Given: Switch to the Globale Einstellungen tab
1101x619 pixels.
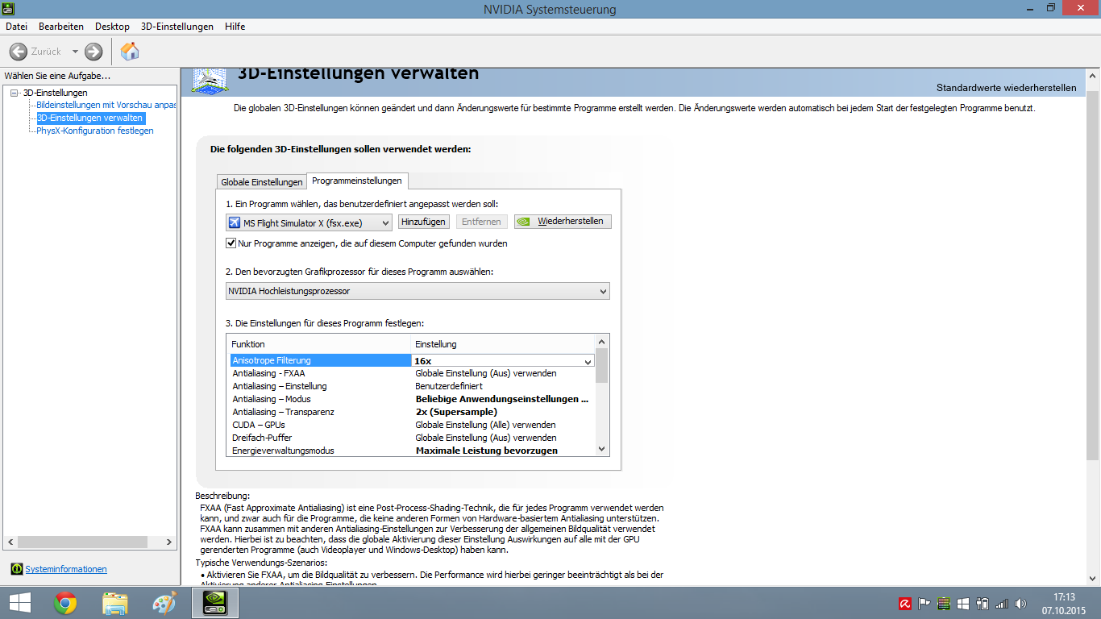Looking at the screenshot, I should click(x=262, y=182).
